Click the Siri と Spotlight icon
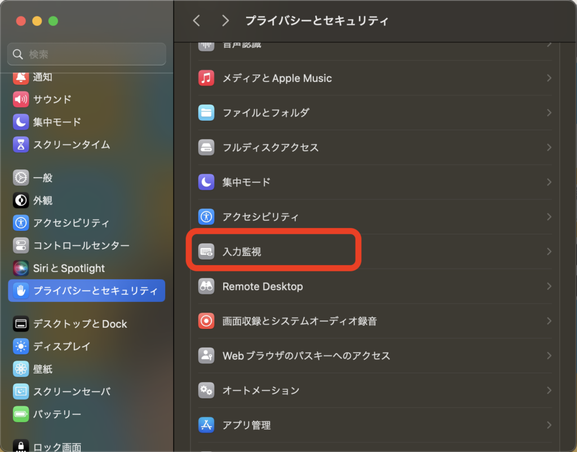The image size is (577, 452). [x=21, y=268]
